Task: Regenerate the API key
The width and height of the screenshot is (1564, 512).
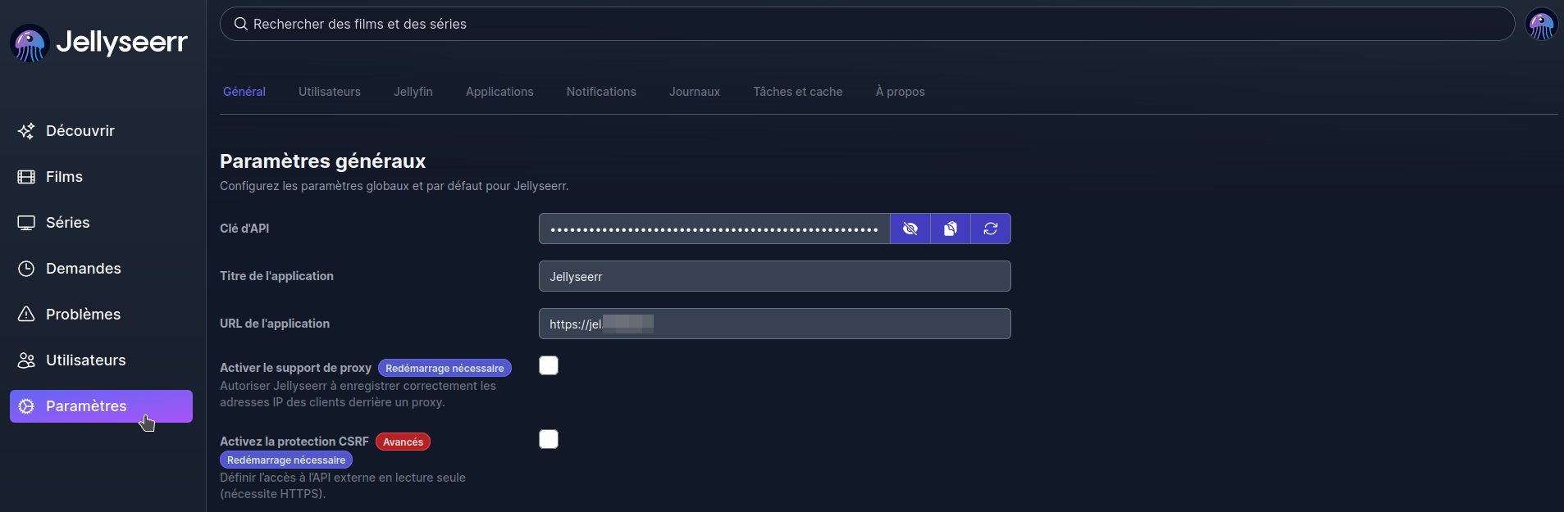Action: click(991, 229)
